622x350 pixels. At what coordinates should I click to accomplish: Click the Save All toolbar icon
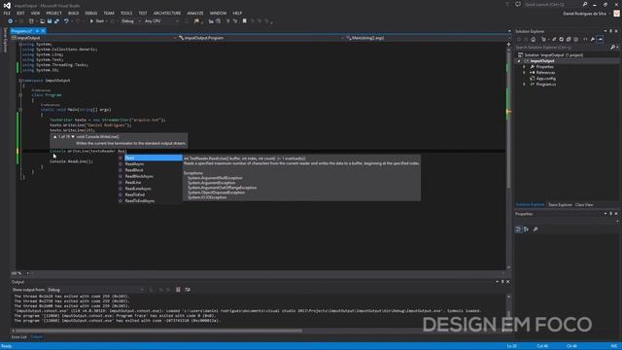[x=56, y=21]
